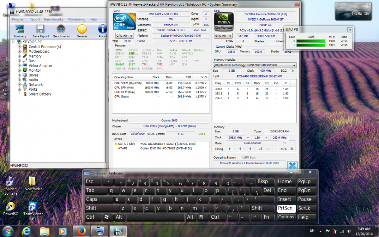Viewport: 379px width, 237px height.
Task: Click the Intel Core 2 Duo logo
Action: click(124, 21)
